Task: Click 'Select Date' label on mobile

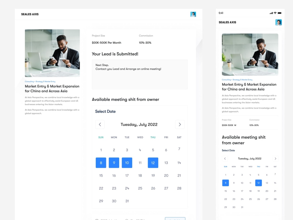Action: [x=228, y=150]
